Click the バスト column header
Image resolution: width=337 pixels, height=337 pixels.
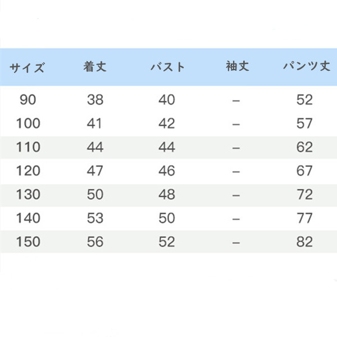167,67
